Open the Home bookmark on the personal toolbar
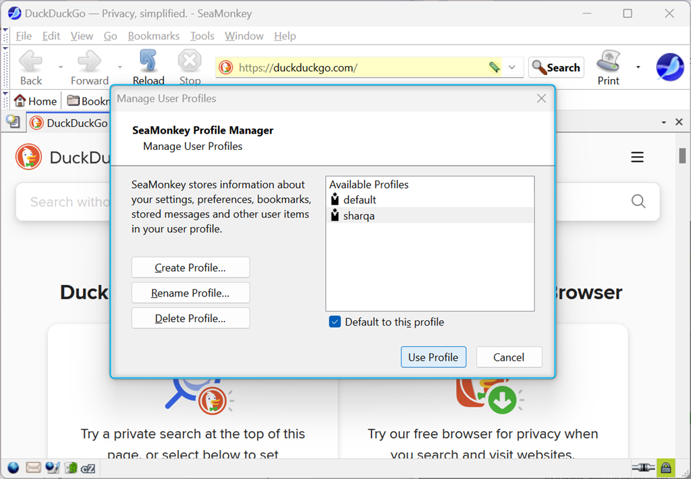 (x=36, y=101)
